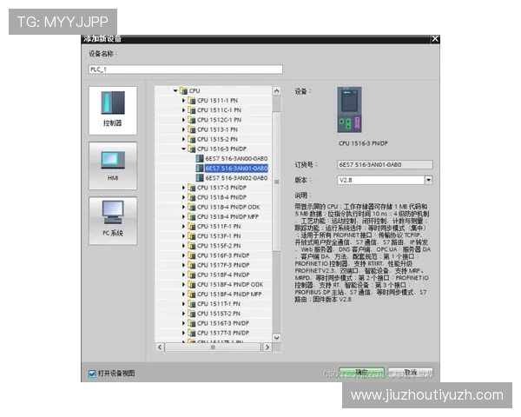Image resolution: width=521 pixels, height=417 pixels.
Task: Close the 添加新设备 dialog
Action: point(435,39)
